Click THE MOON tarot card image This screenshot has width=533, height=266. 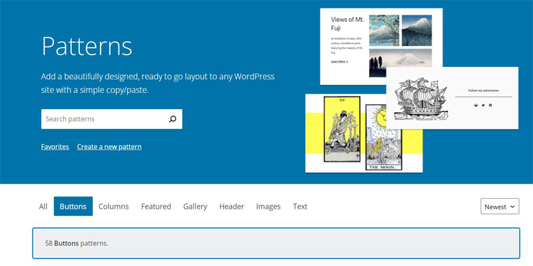[x=384, y=137]
